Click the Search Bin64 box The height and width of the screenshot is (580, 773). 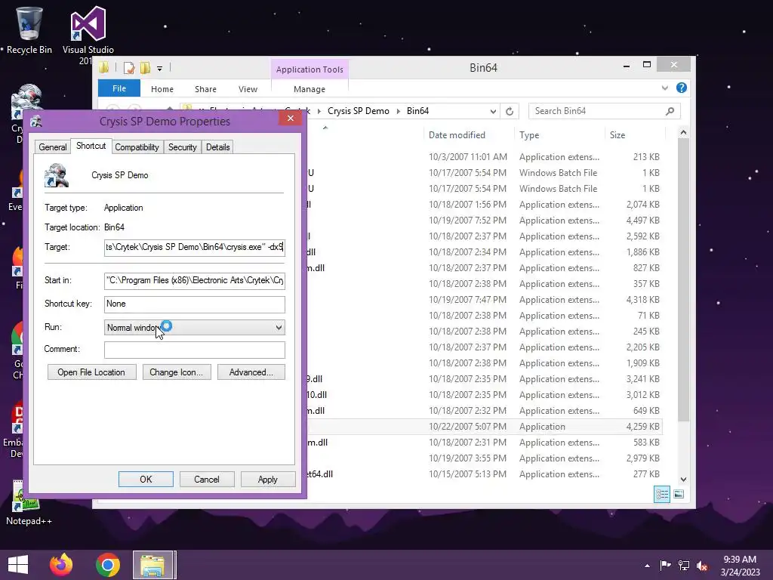click(x=605, y=111)
